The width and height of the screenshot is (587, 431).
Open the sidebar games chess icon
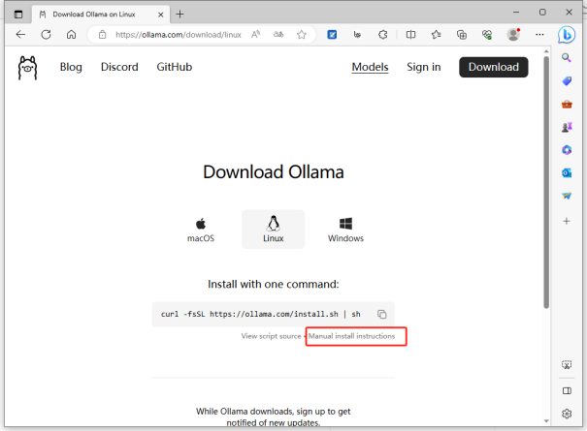point(567,127)
